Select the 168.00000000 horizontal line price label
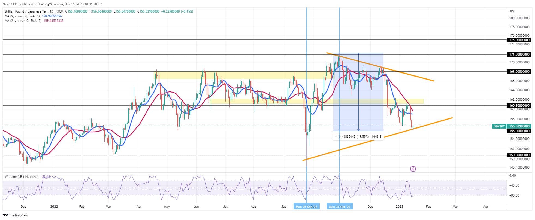535x220 pixels. tap(519, 72)
